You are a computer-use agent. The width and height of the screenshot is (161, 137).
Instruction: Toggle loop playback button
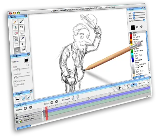tap(127, 86)
